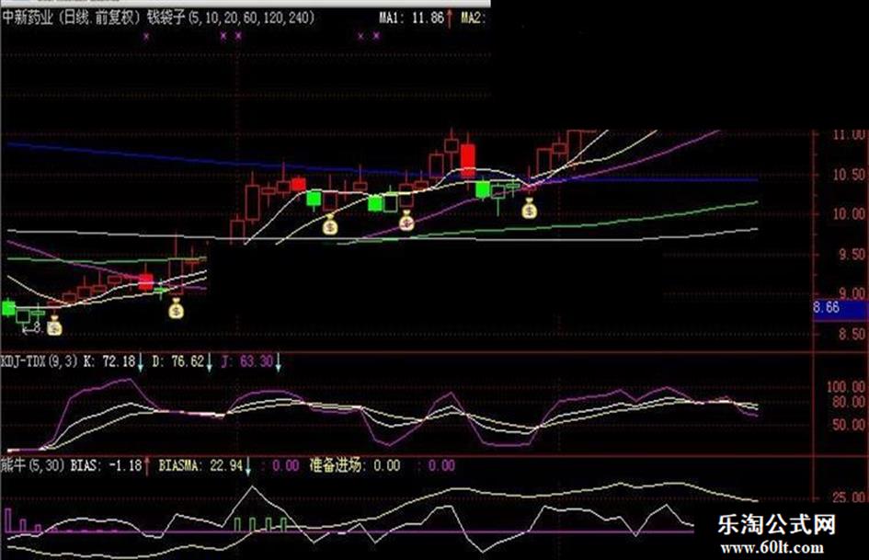Click the money bag icon nearest the 10.00 price label
The width and height of the screenshot is (869, 560).
[530, 209]
